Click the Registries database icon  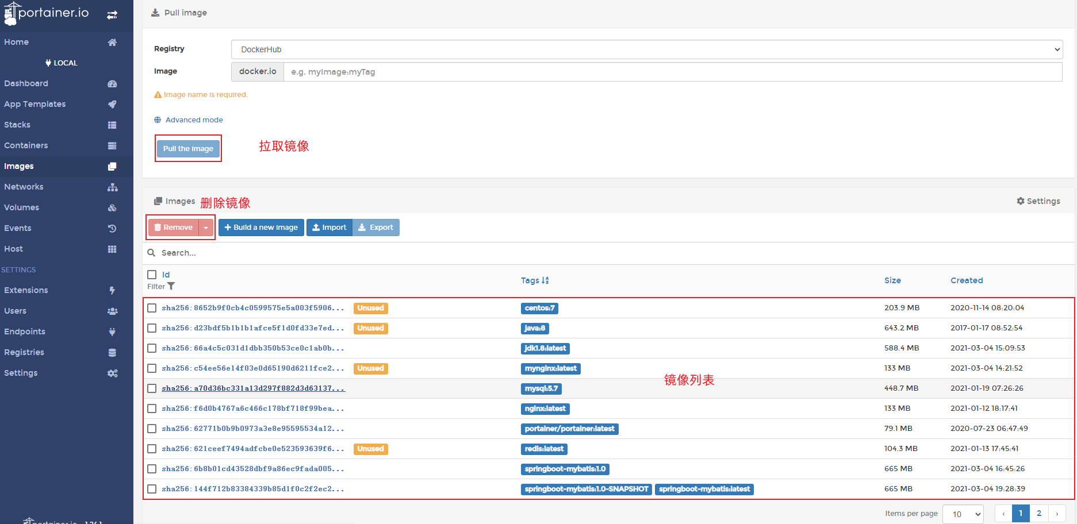point(112,352)
